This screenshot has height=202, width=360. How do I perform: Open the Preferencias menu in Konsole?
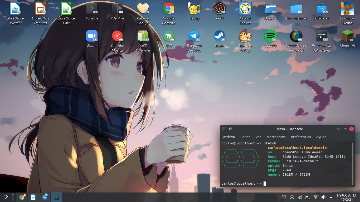click(301, 137)
